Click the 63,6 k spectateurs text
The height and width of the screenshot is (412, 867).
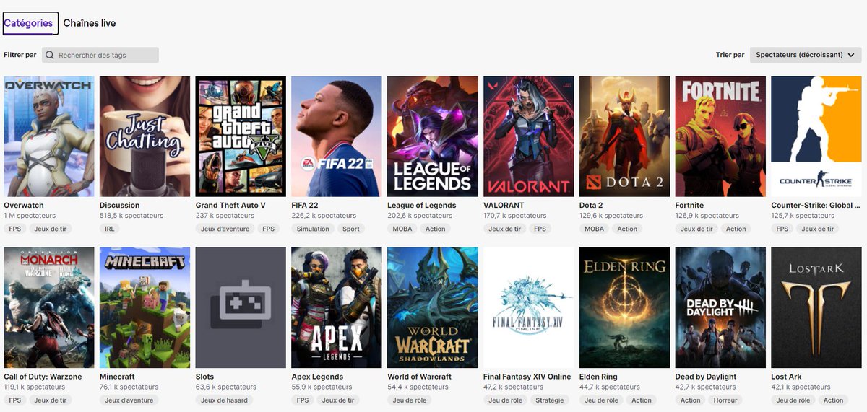(226, 387)
